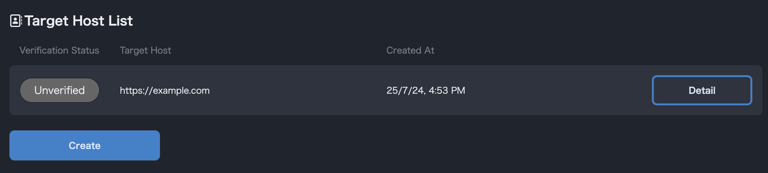The height and width of the screenshot is (173, 768).
Task: Create a new target host
Action: tap(85, 145)
